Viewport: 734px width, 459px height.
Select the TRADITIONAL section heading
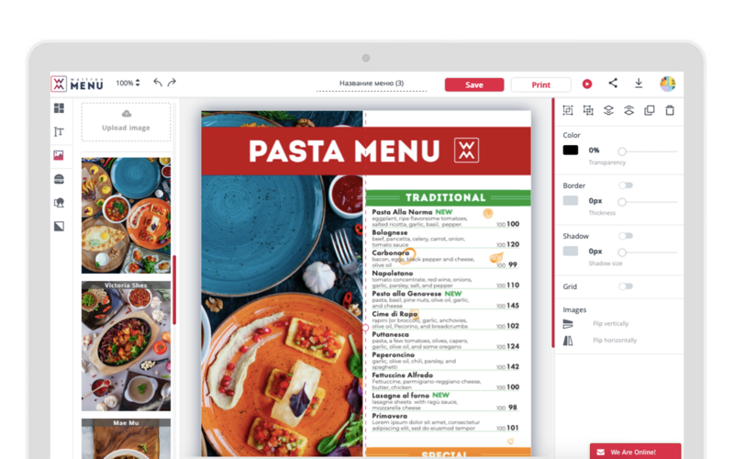click(445, 197)
